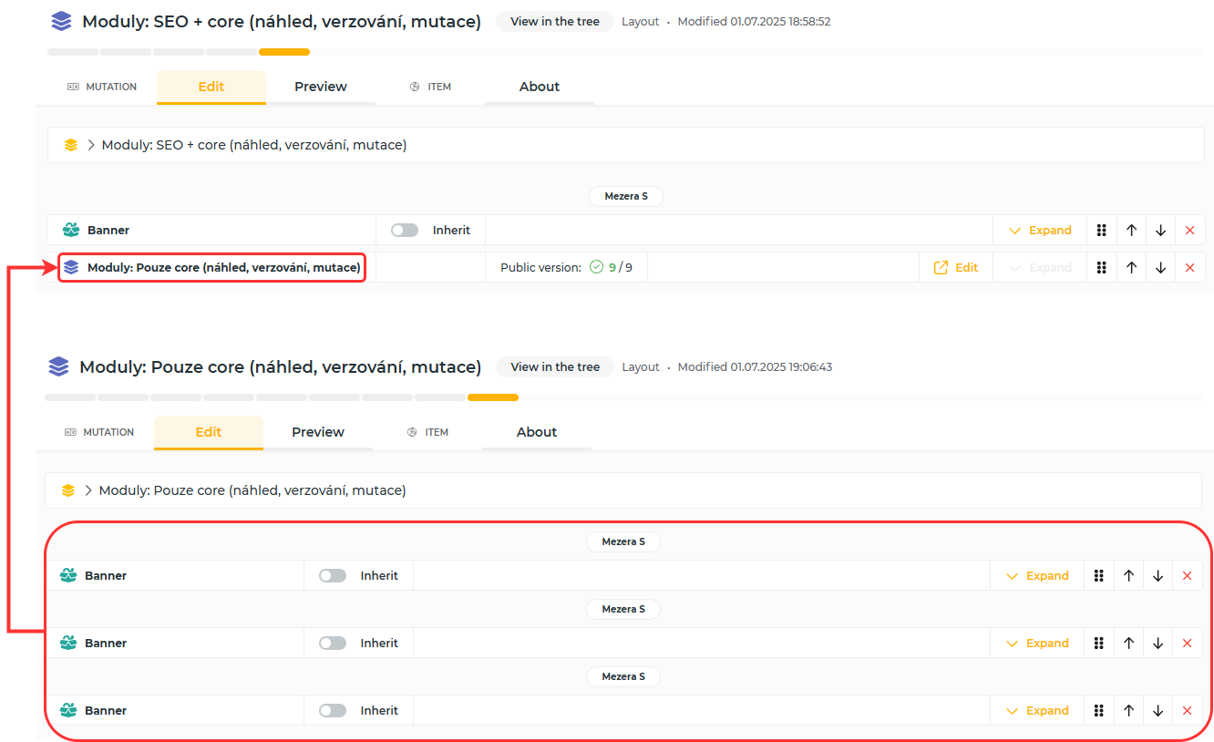Expand the third Banner in Pouze core layout

coord(1037,711)
